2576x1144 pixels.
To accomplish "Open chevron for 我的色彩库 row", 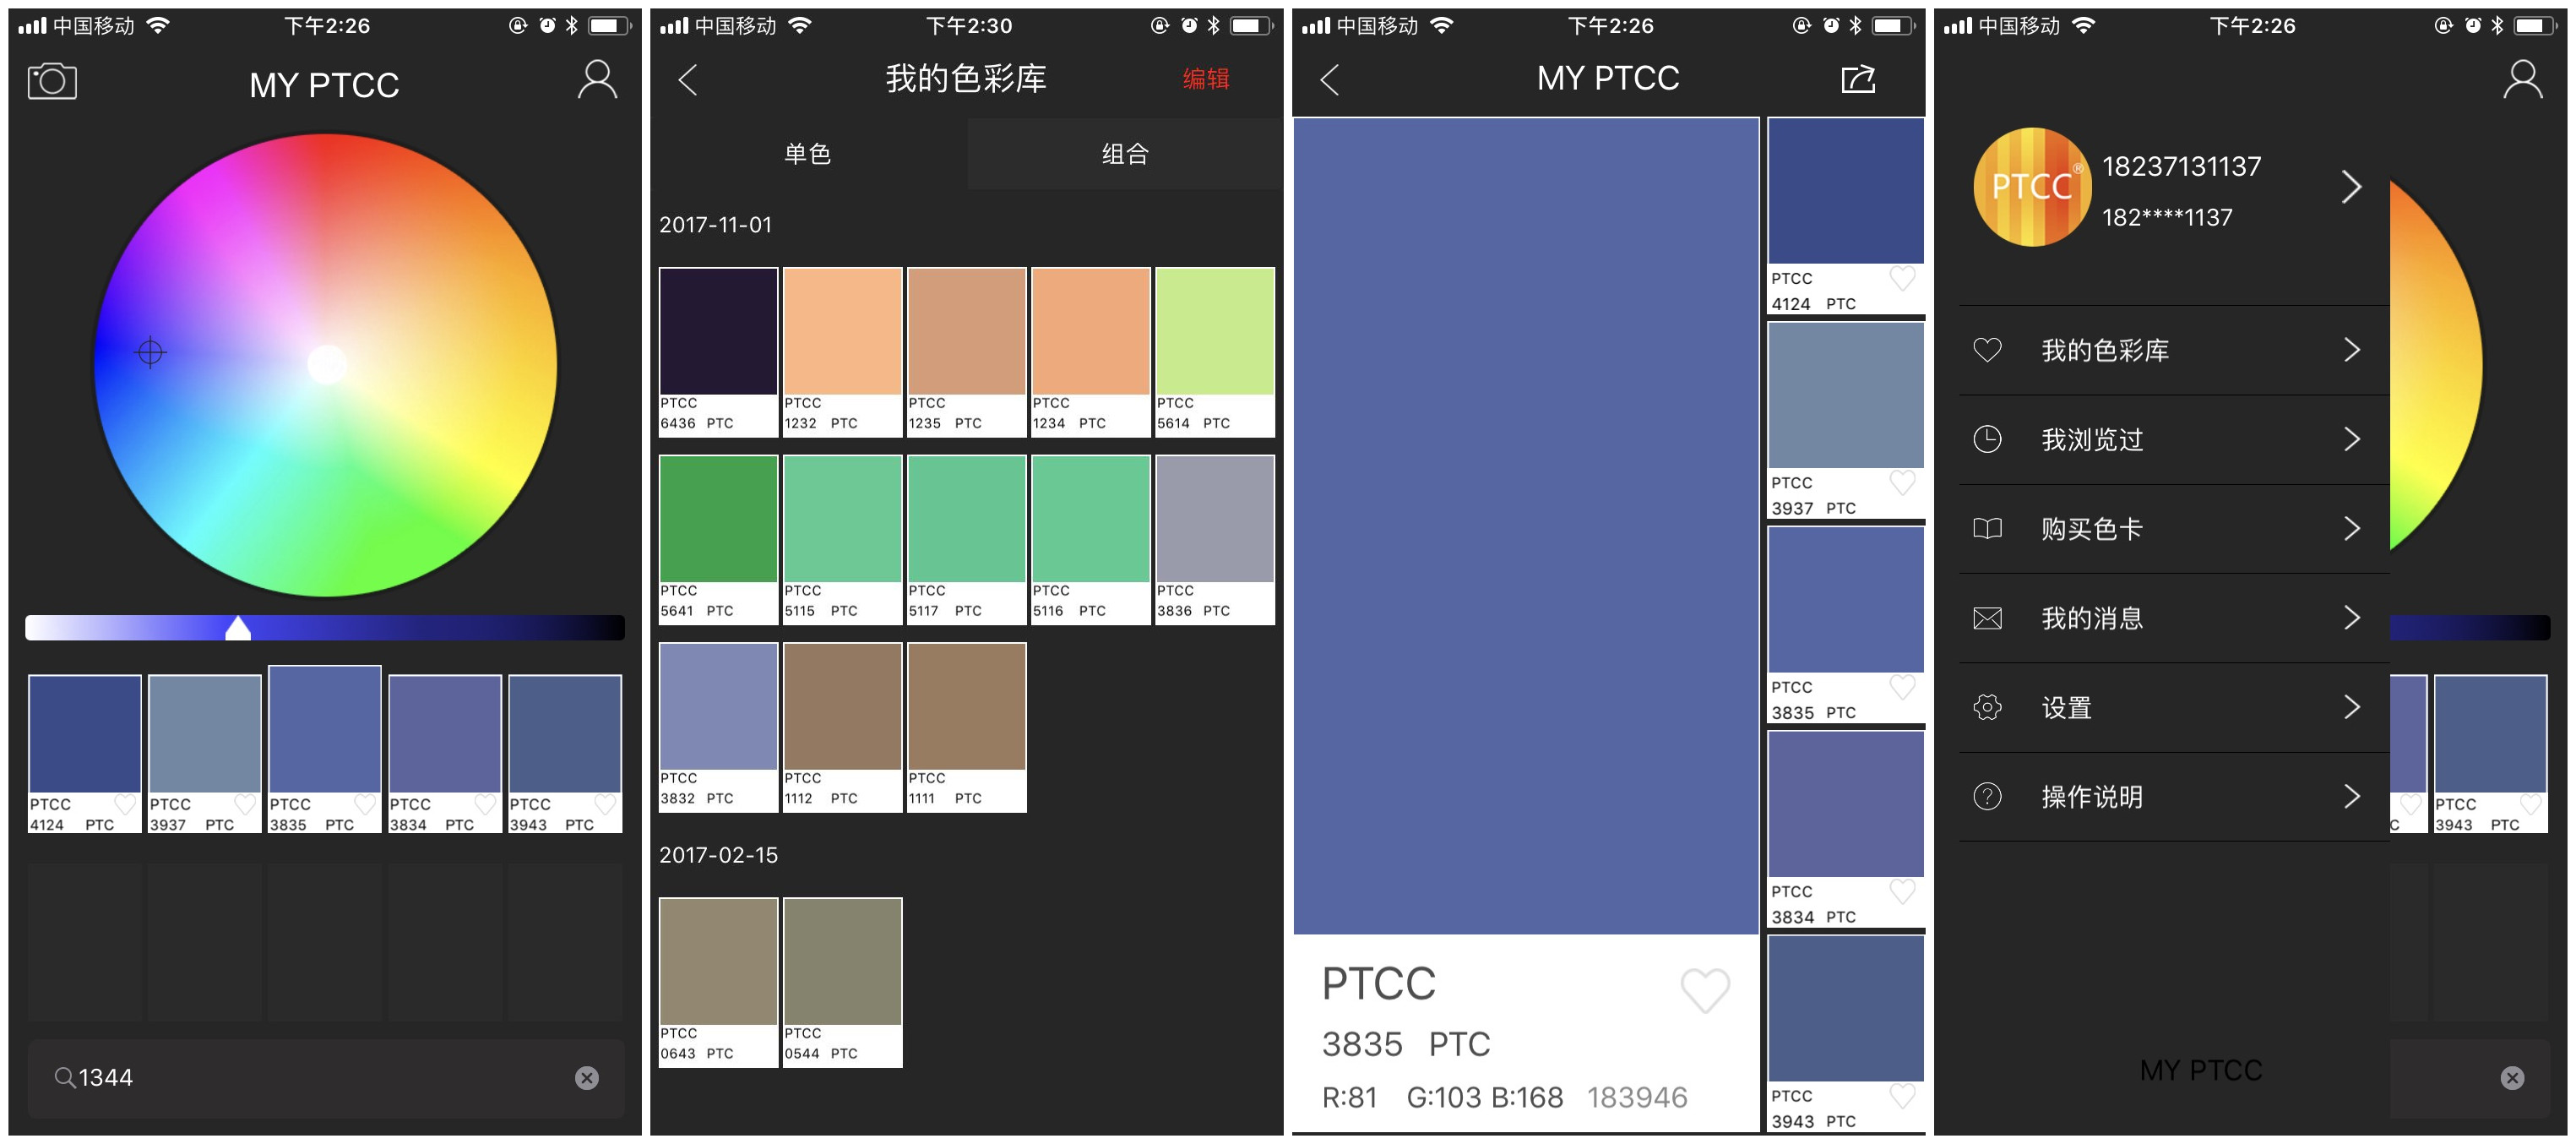I will pyautogui.click(x=2351, y=350).
